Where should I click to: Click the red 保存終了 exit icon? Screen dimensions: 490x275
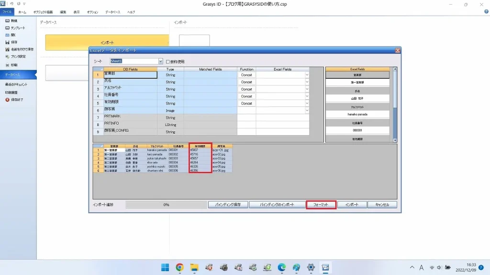(x=7, y=100)
